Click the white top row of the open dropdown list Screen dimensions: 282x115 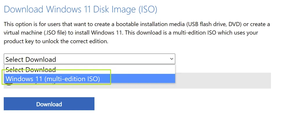[90, 70]
